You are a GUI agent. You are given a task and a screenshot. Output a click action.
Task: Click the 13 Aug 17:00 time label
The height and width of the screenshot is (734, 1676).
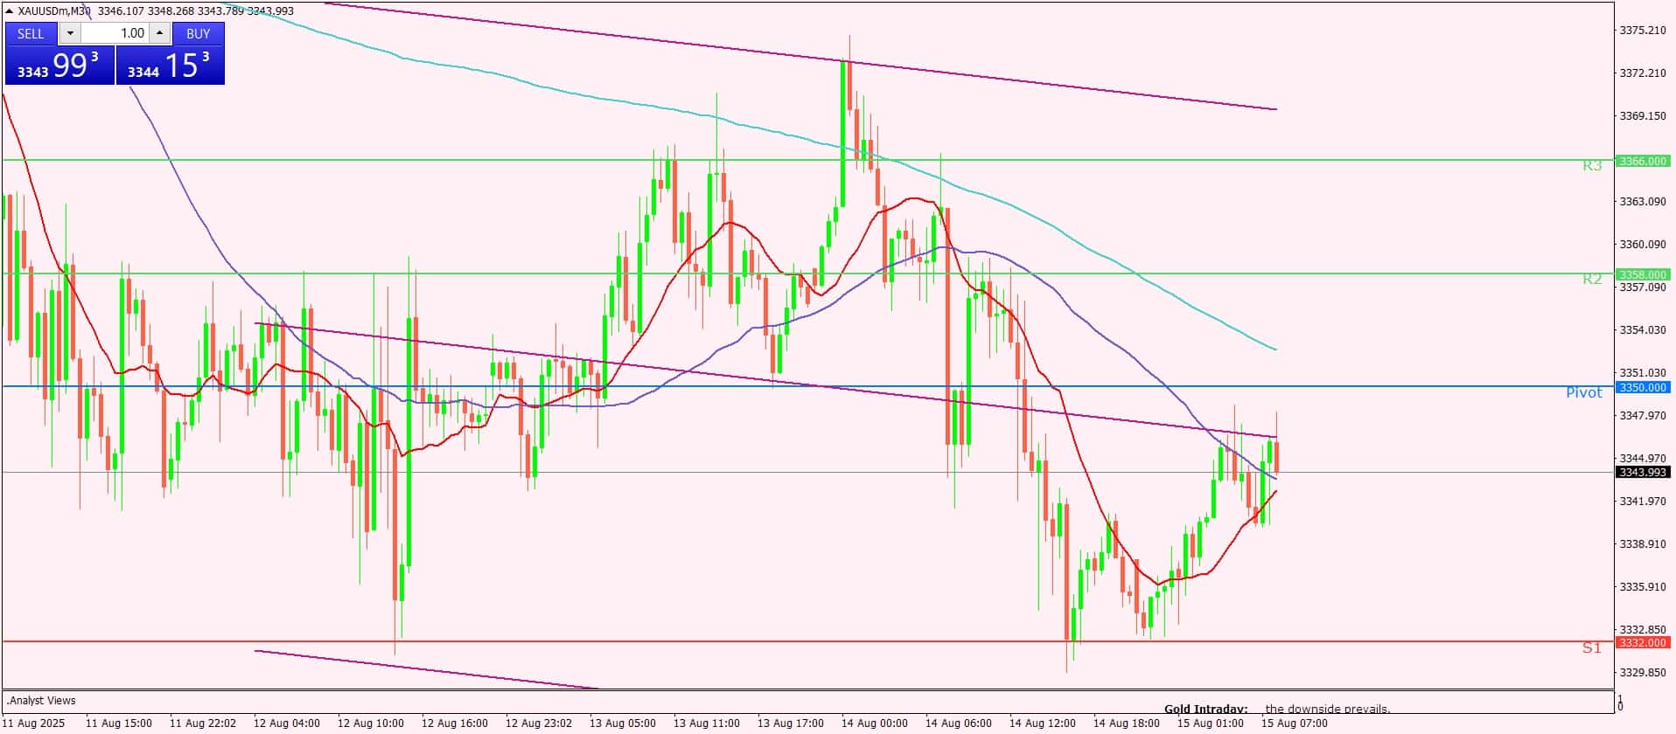tap(791, 723)
